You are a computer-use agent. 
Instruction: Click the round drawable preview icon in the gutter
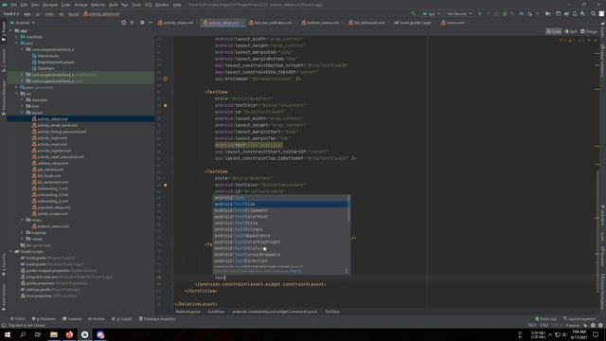coord(166,79)
